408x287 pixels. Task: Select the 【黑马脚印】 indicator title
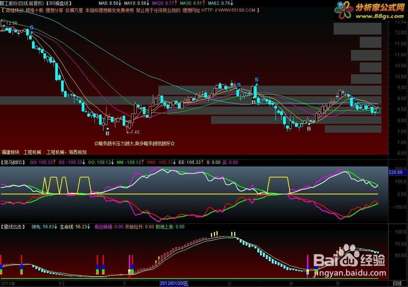13,163
